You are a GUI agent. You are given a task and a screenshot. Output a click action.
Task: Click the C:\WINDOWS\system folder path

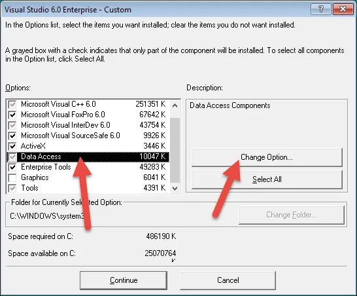(47, 216)
